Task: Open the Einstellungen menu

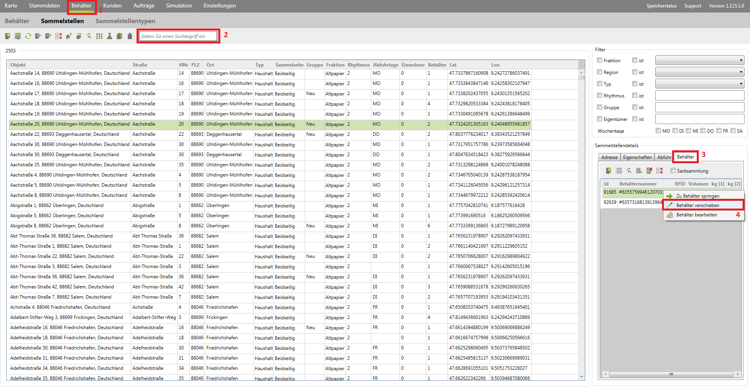Action: tap(219, 5)
